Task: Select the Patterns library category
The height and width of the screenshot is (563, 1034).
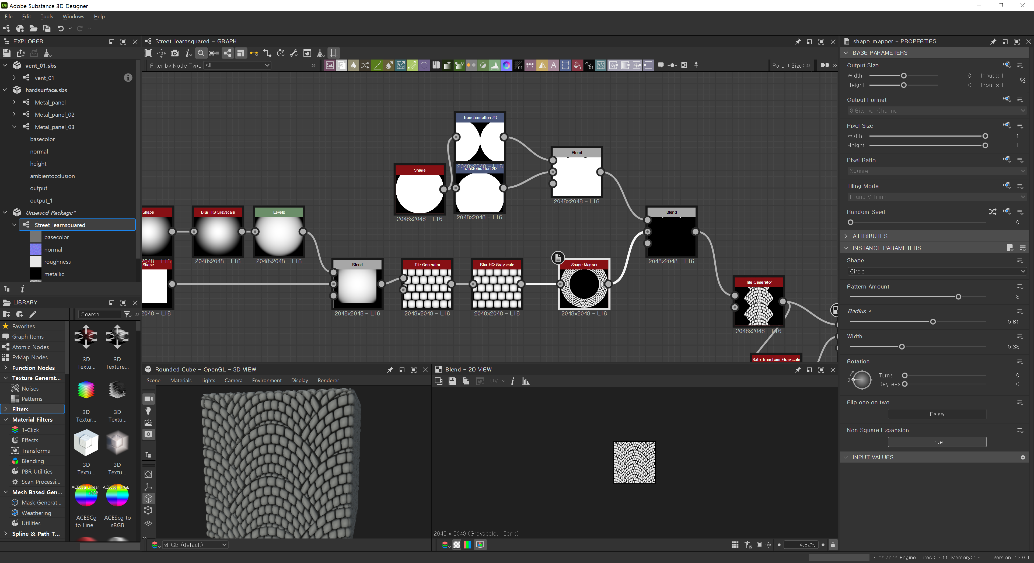Action: (32, 399)
